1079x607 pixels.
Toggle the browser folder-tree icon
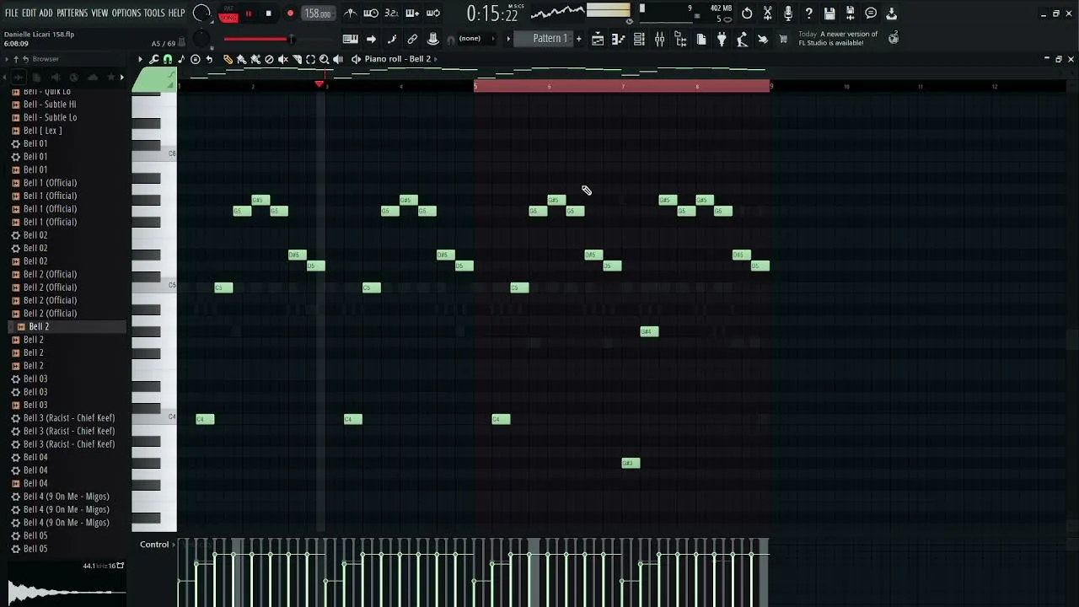[x=680, y=39]
